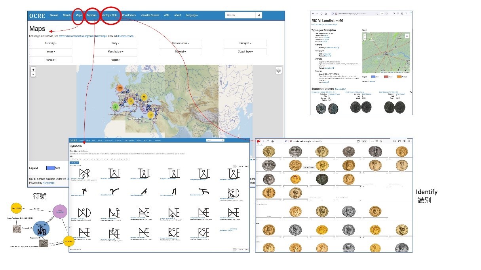Focus the Search field in OCRE navbar
Image resolution: width=481 pixels, height=270 pixels.
point(240,15)
